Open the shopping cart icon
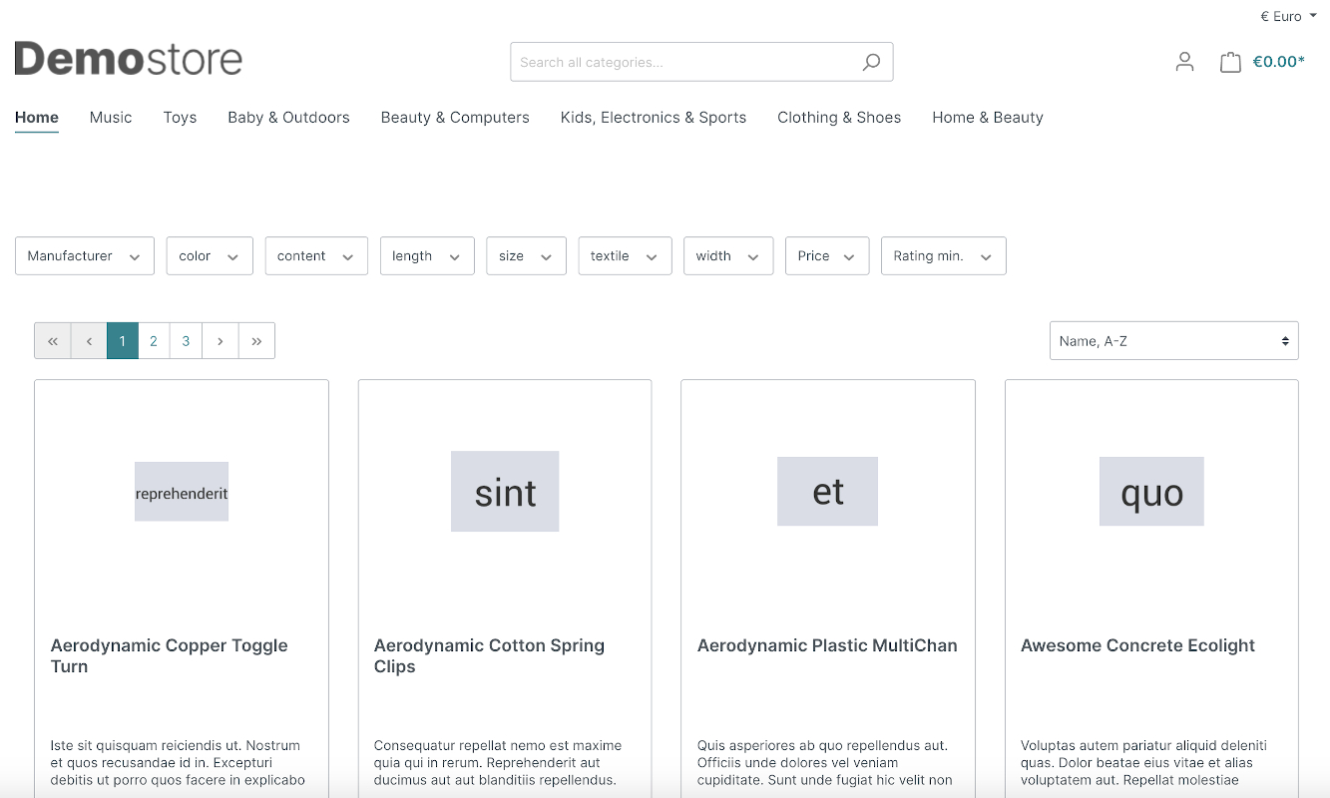 click(x=1230, y=62)
